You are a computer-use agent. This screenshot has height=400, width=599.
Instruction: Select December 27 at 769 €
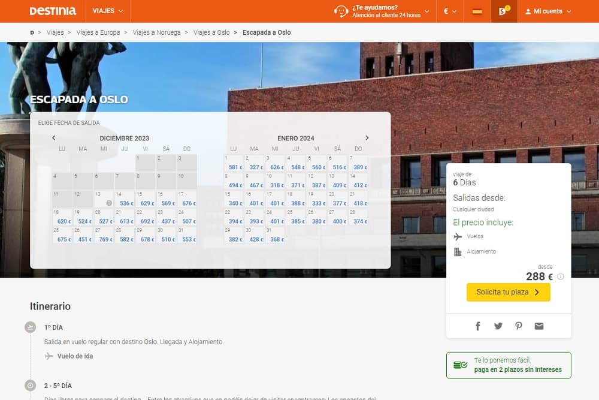click(x=104, y=235)
